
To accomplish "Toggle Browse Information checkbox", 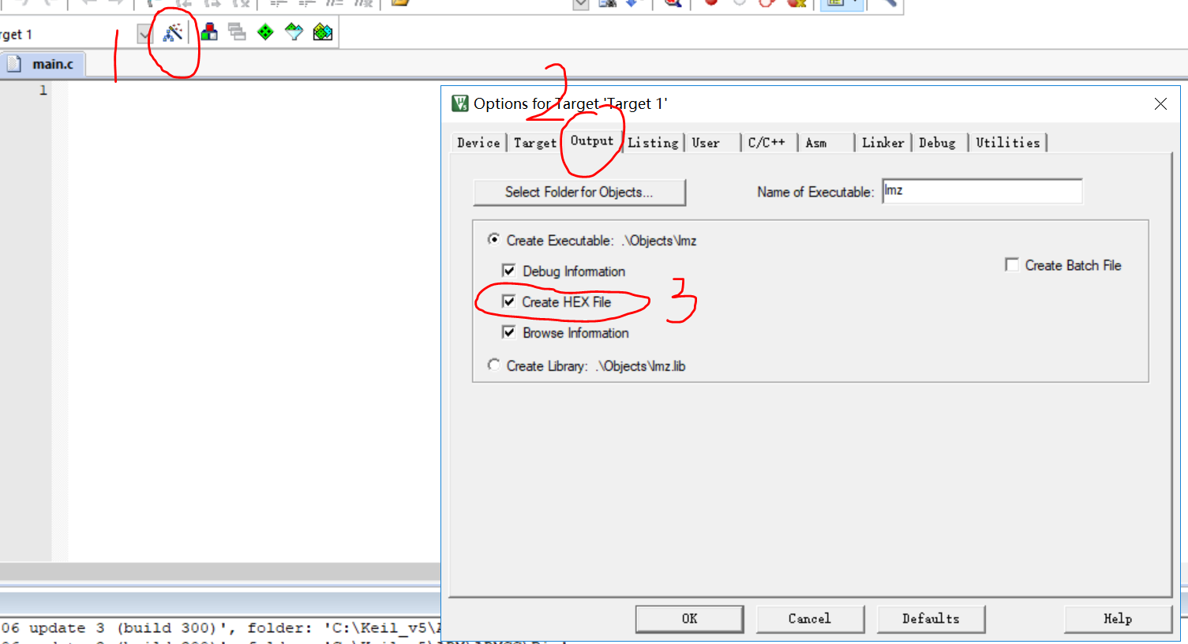I will pos(509,332).
